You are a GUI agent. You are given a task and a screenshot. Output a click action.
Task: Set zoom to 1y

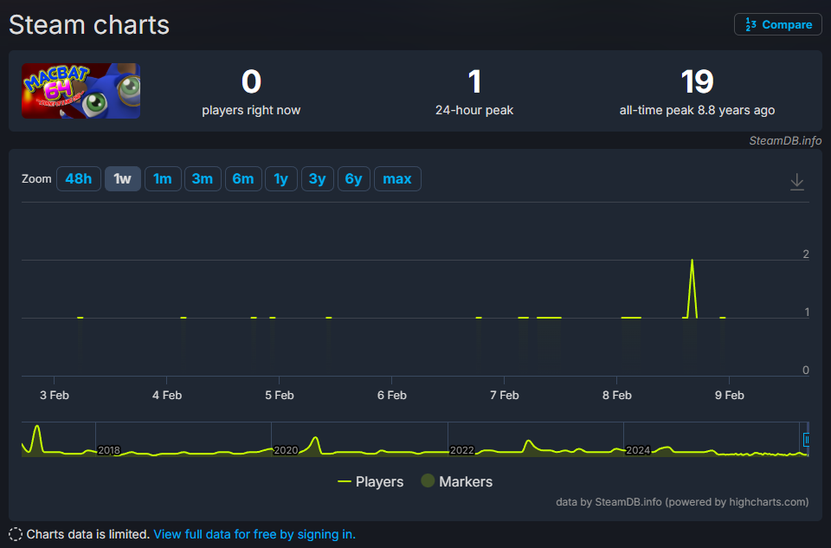[280, 178]
